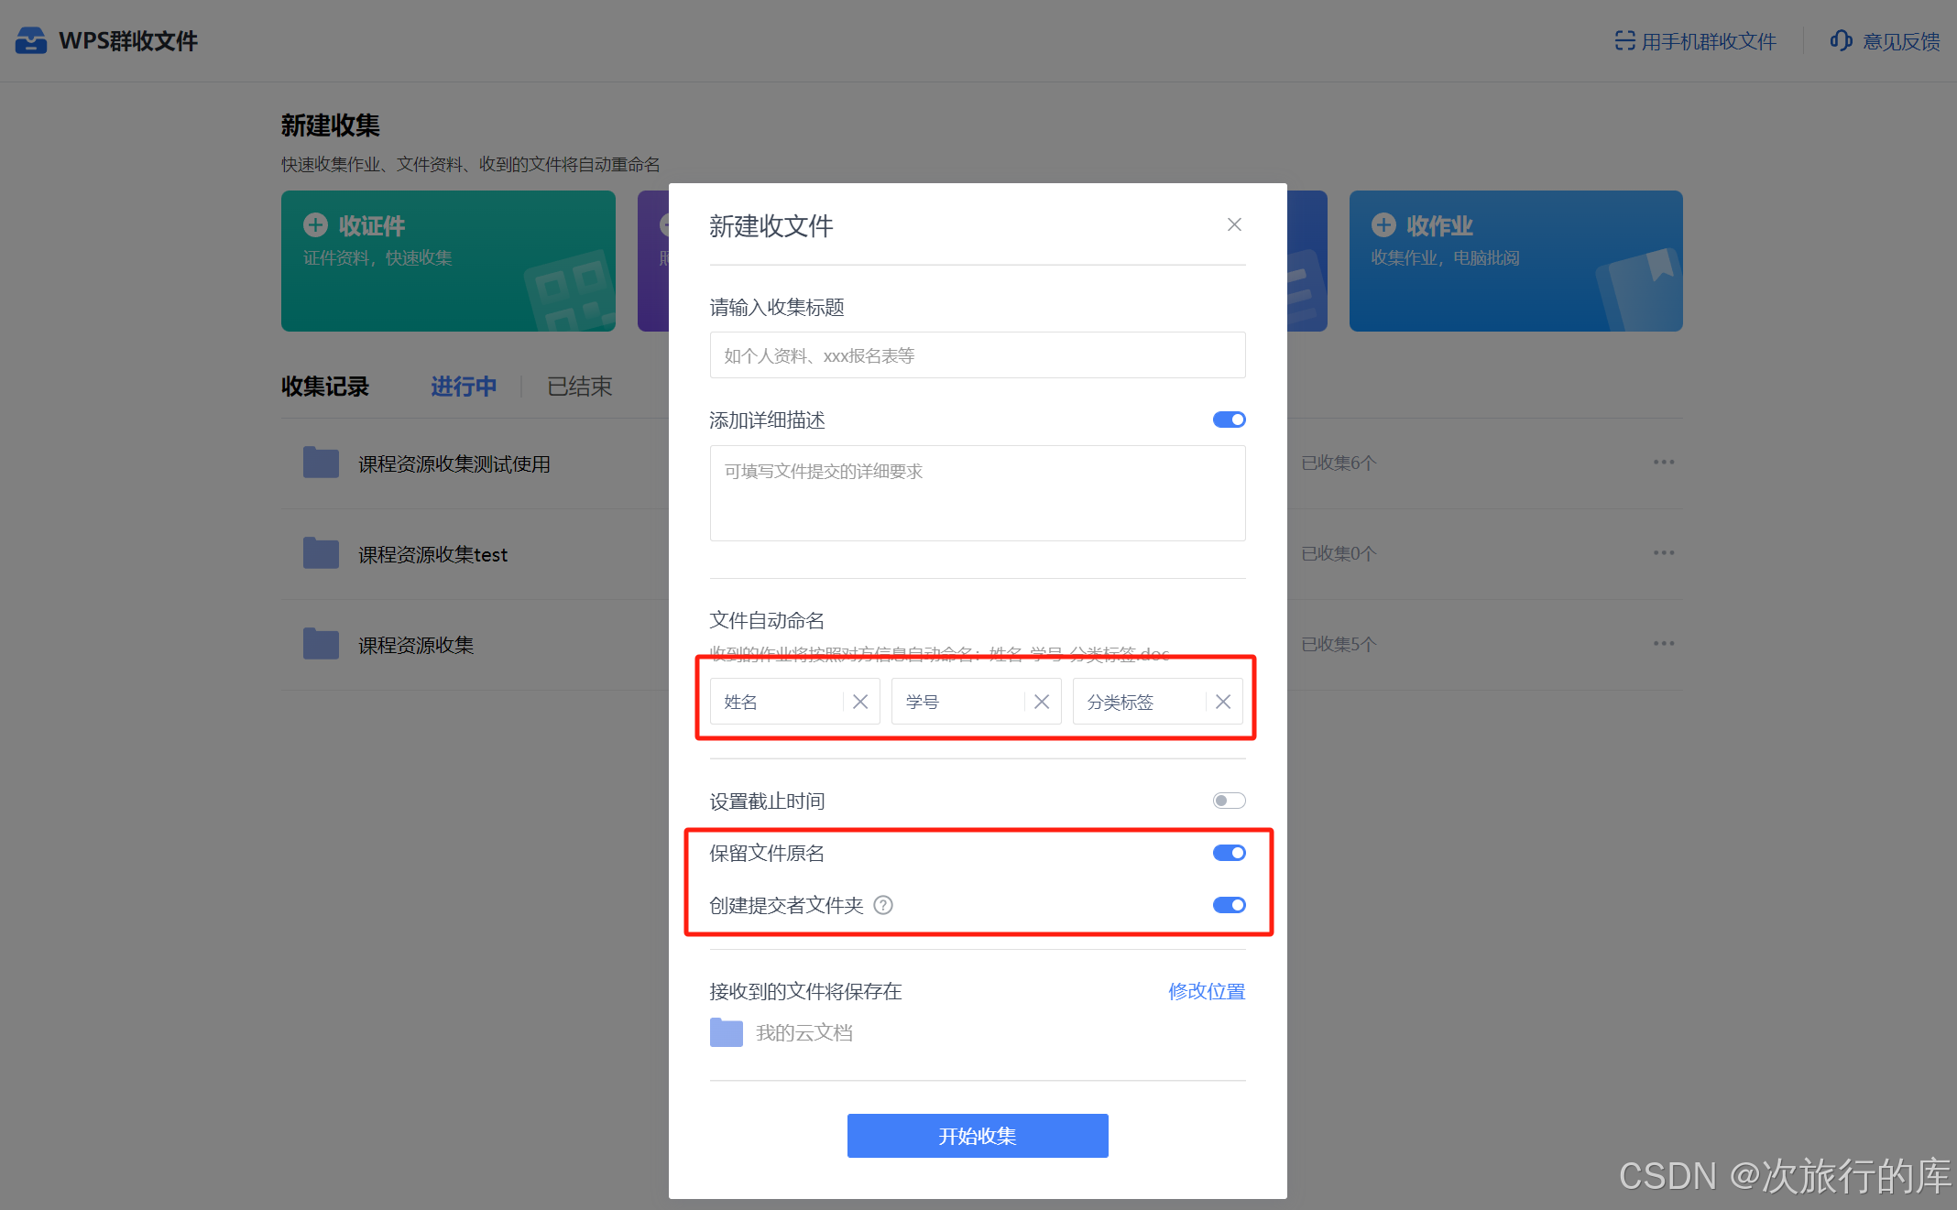1957x1210 pixels.
Task: Enable the 设置截止时间 toggle
Action: (x=1229, y=801)
